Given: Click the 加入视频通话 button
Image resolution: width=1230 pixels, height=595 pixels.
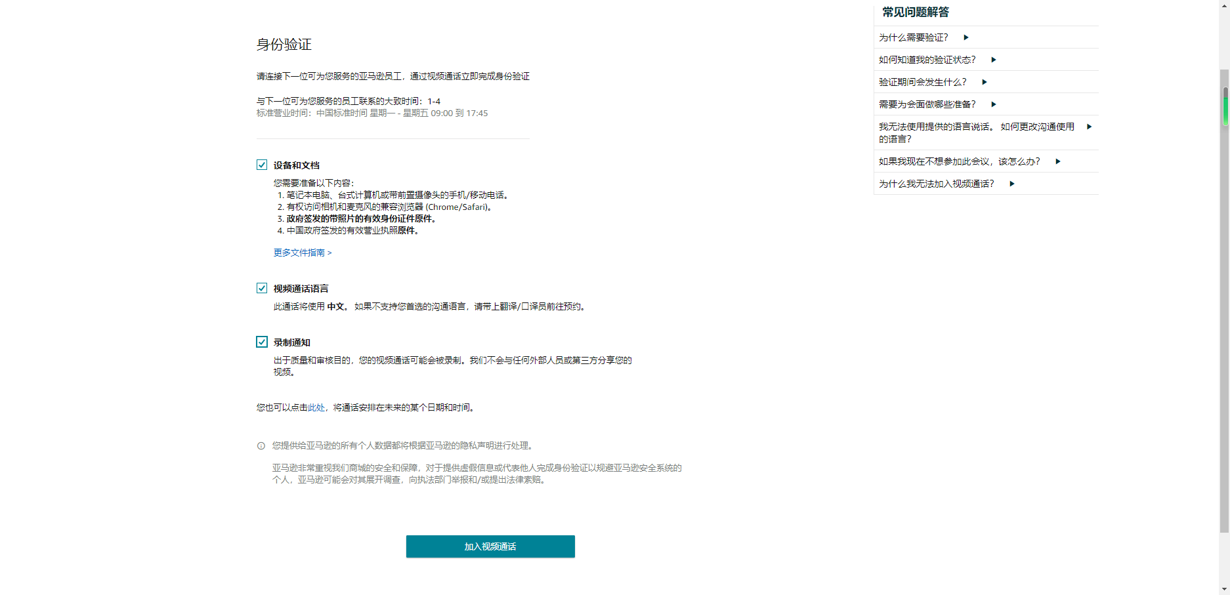Looking at the screenshot, I should (490, 546).
